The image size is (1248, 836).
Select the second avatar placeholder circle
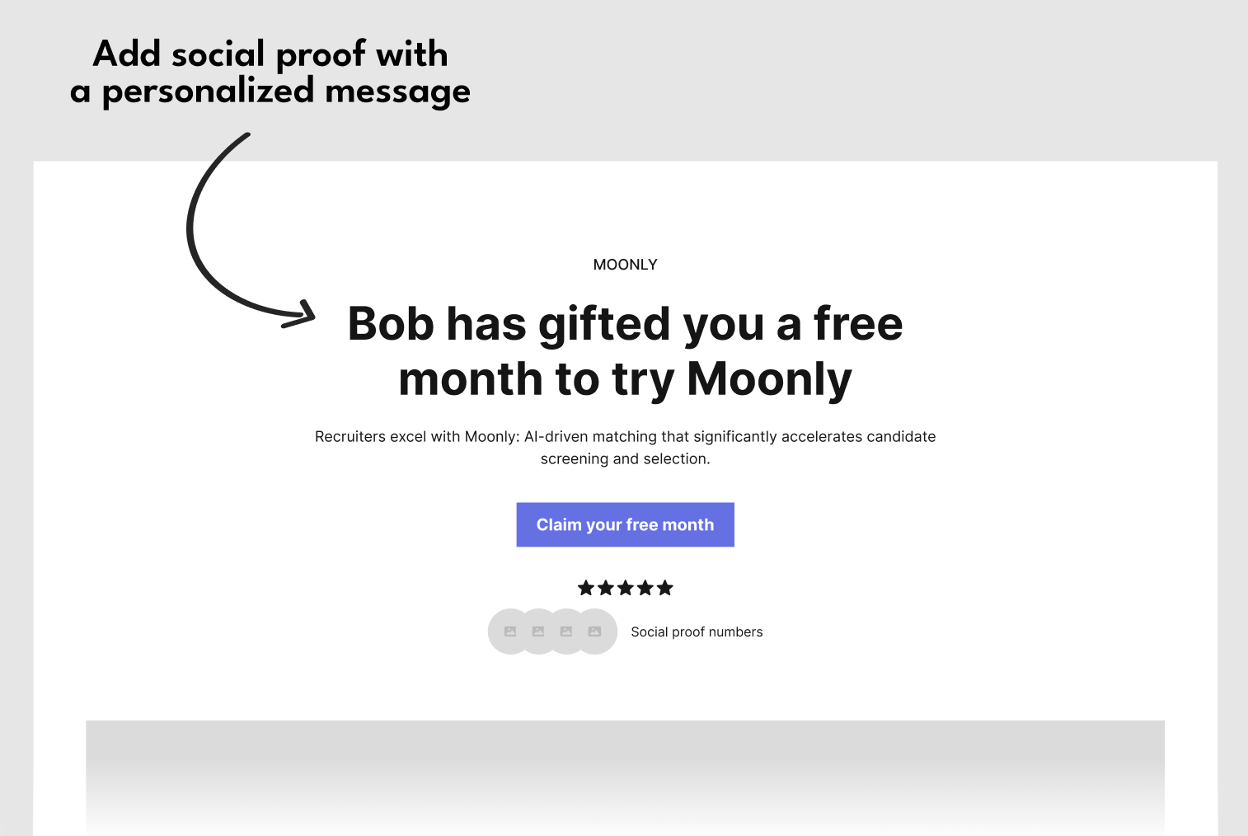tap(538, 632)
